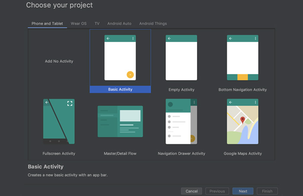Choose the Empty Activity template preview

click(181, 58)
